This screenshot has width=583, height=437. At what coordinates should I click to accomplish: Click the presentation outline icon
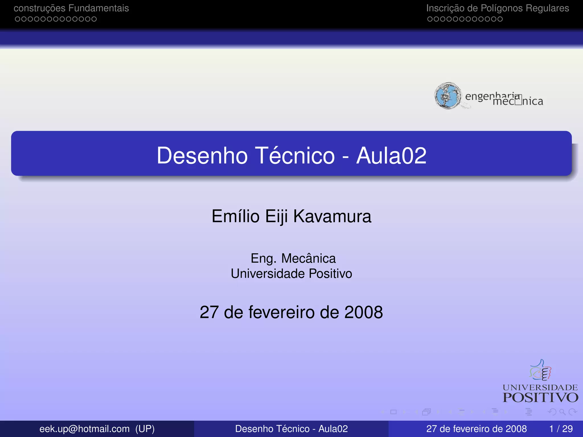pyautogui.click(x=529, y=412)
